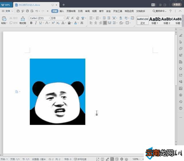Click the WPS home button
The height and width of the screenshot is (161, 184).
coord(6,5)
